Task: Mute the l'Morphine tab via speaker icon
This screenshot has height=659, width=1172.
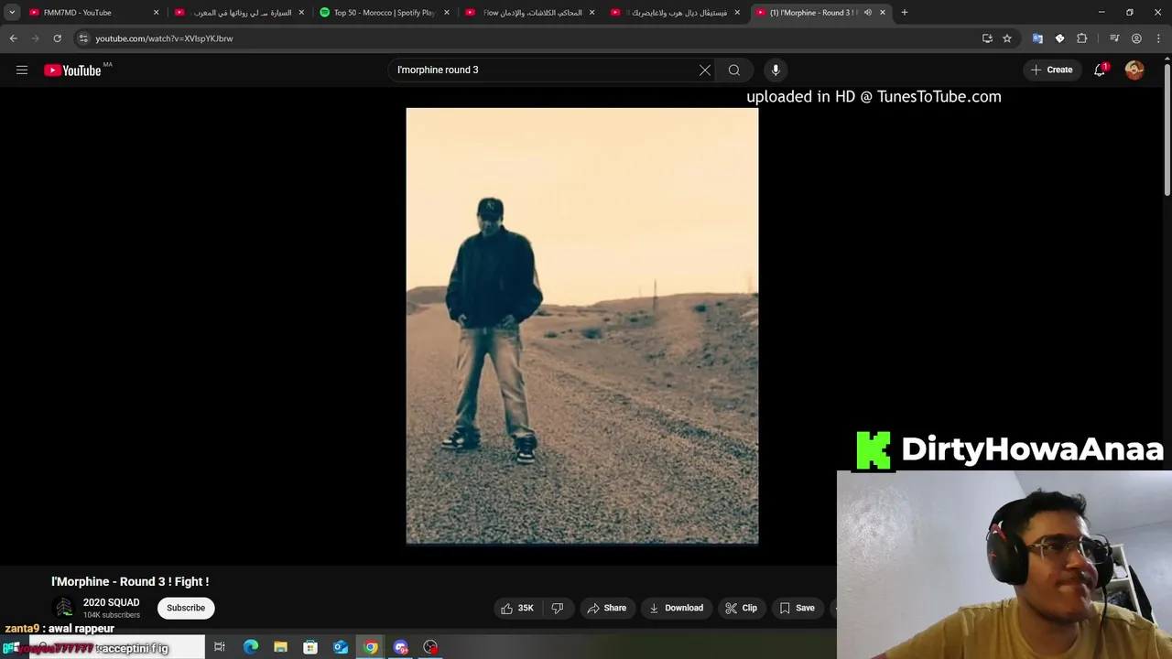Action: (x=867, y=13)
